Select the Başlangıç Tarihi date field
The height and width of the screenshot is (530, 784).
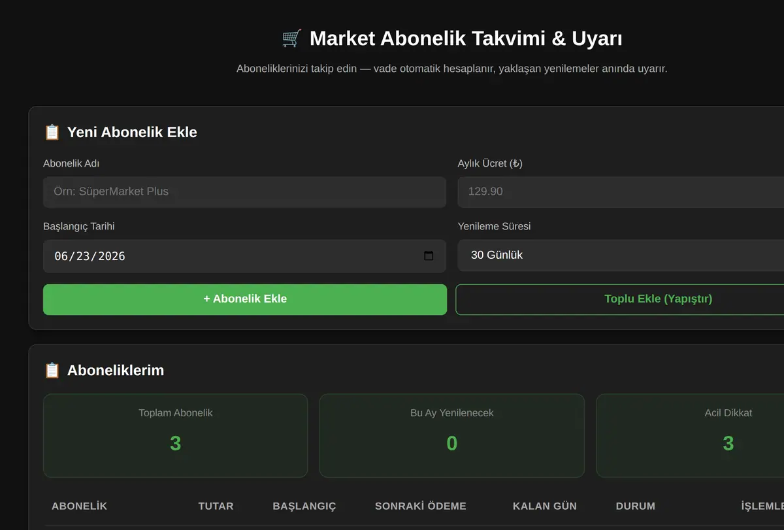[245, 256]
